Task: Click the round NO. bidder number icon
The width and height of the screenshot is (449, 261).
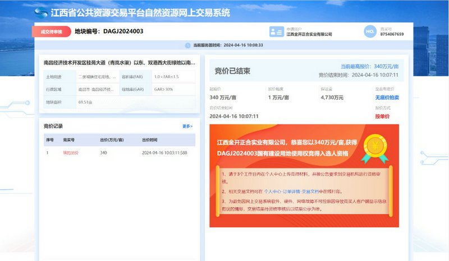Action: (369, 31)
